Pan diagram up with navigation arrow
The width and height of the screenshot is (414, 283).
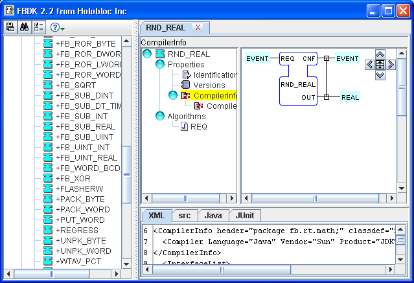click(x=380, y=54)
